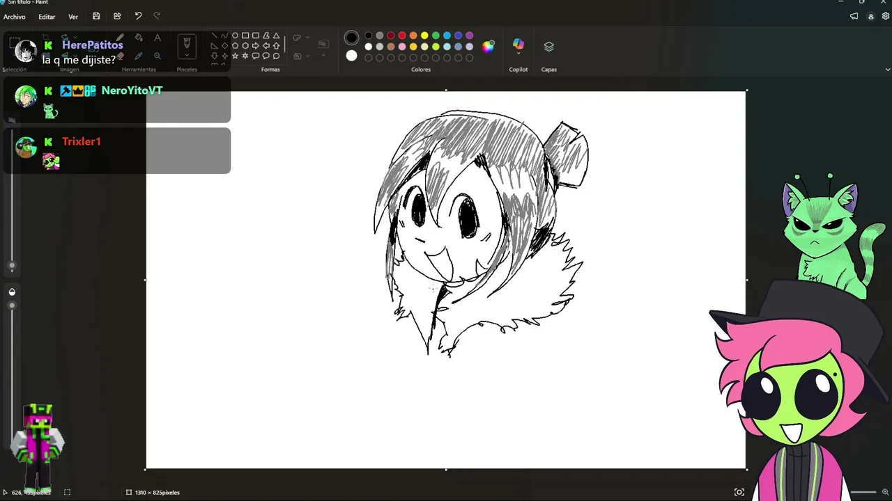Activate Color 2 (white secondary swatch)

click(x=352, y=56)
